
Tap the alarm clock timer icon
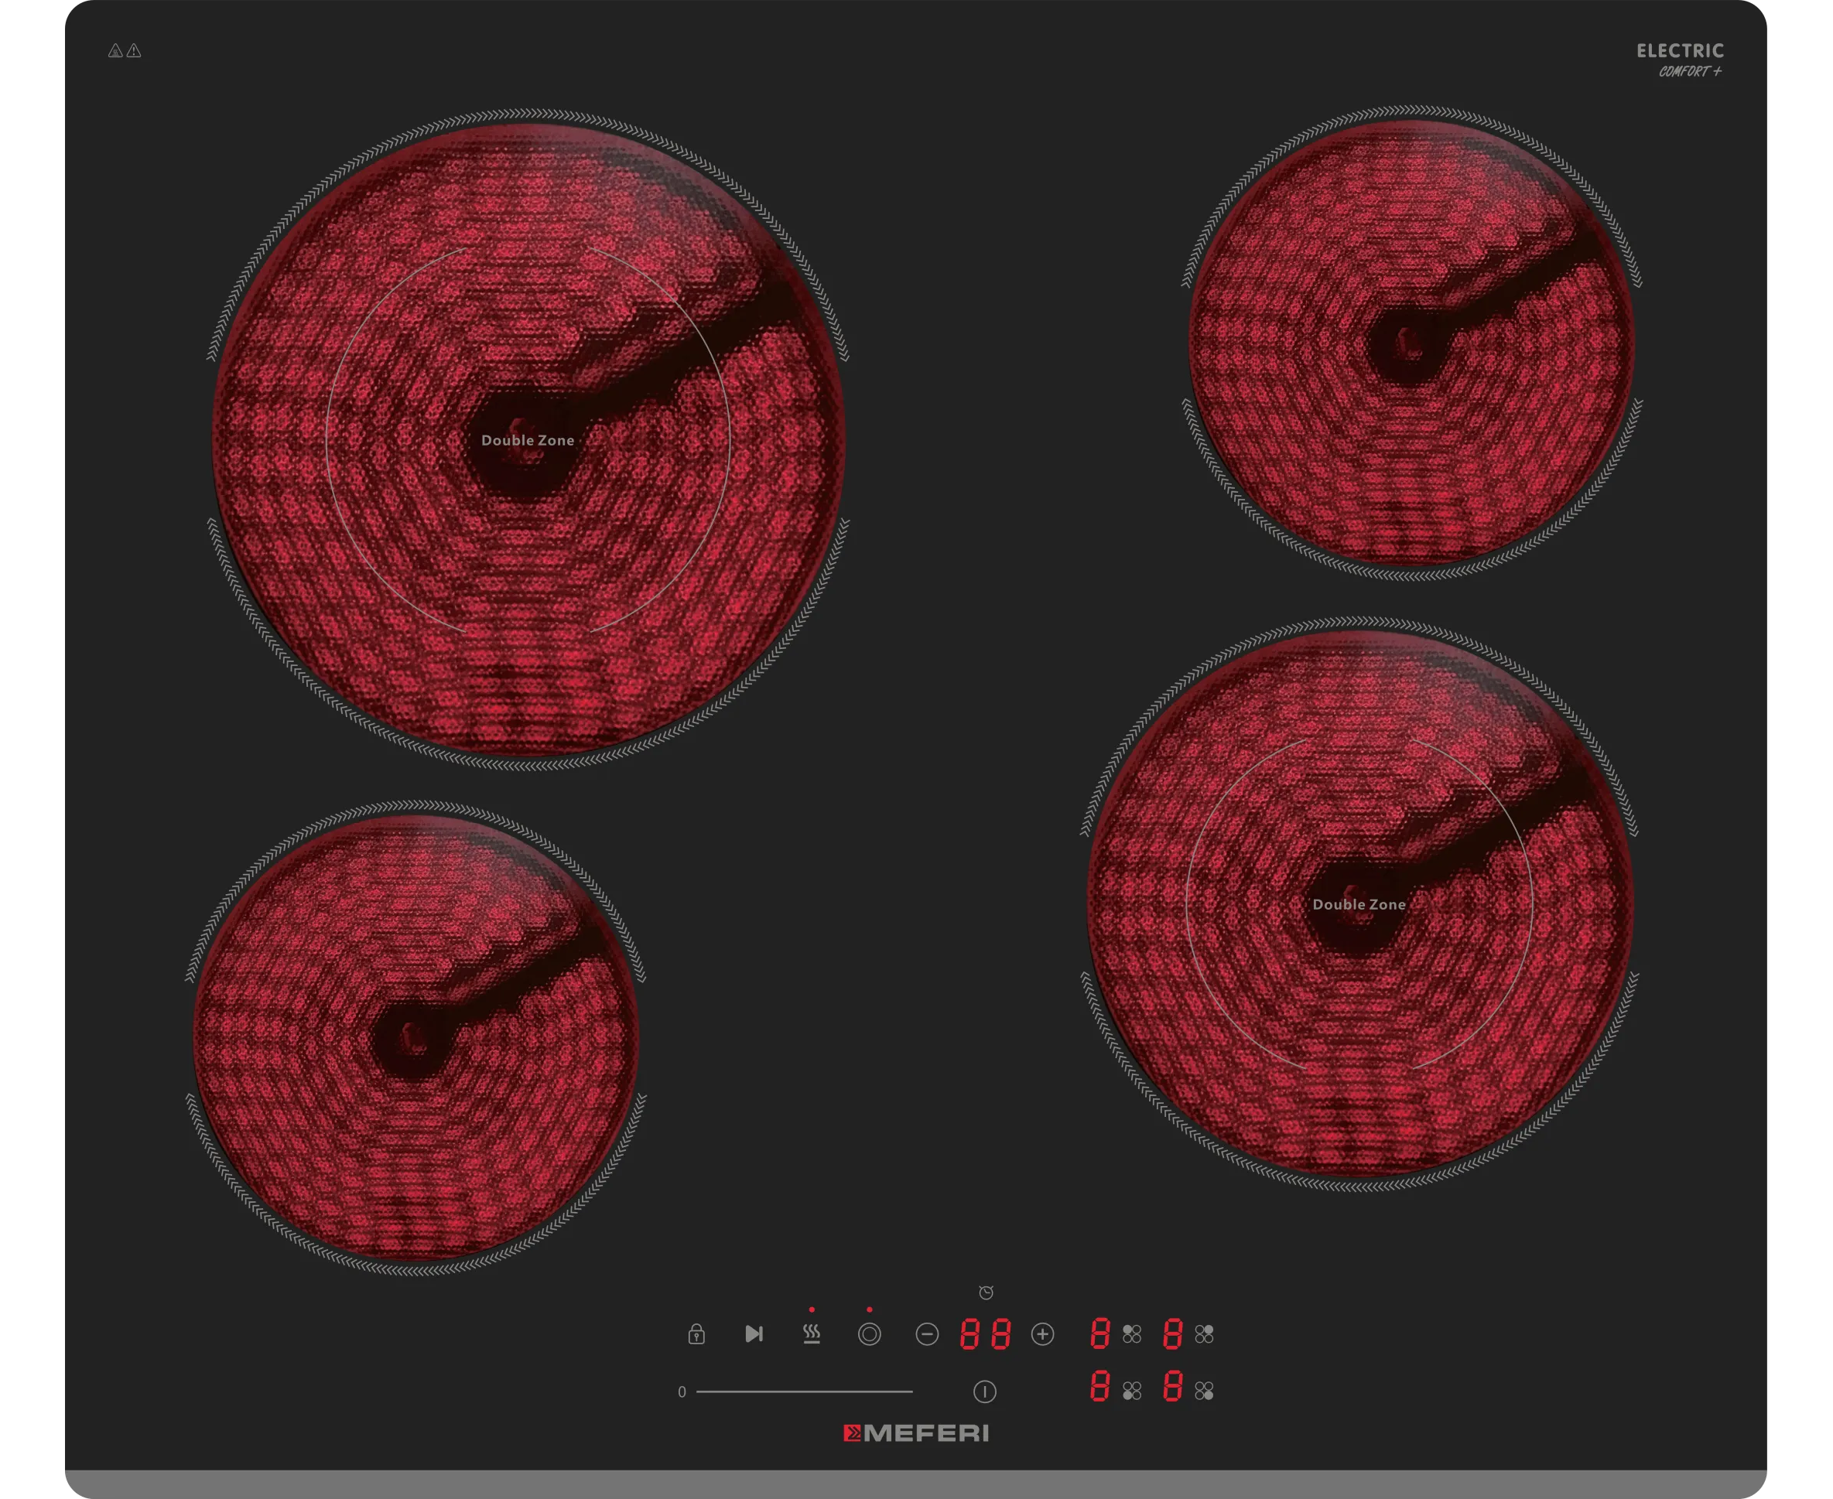986,1292
